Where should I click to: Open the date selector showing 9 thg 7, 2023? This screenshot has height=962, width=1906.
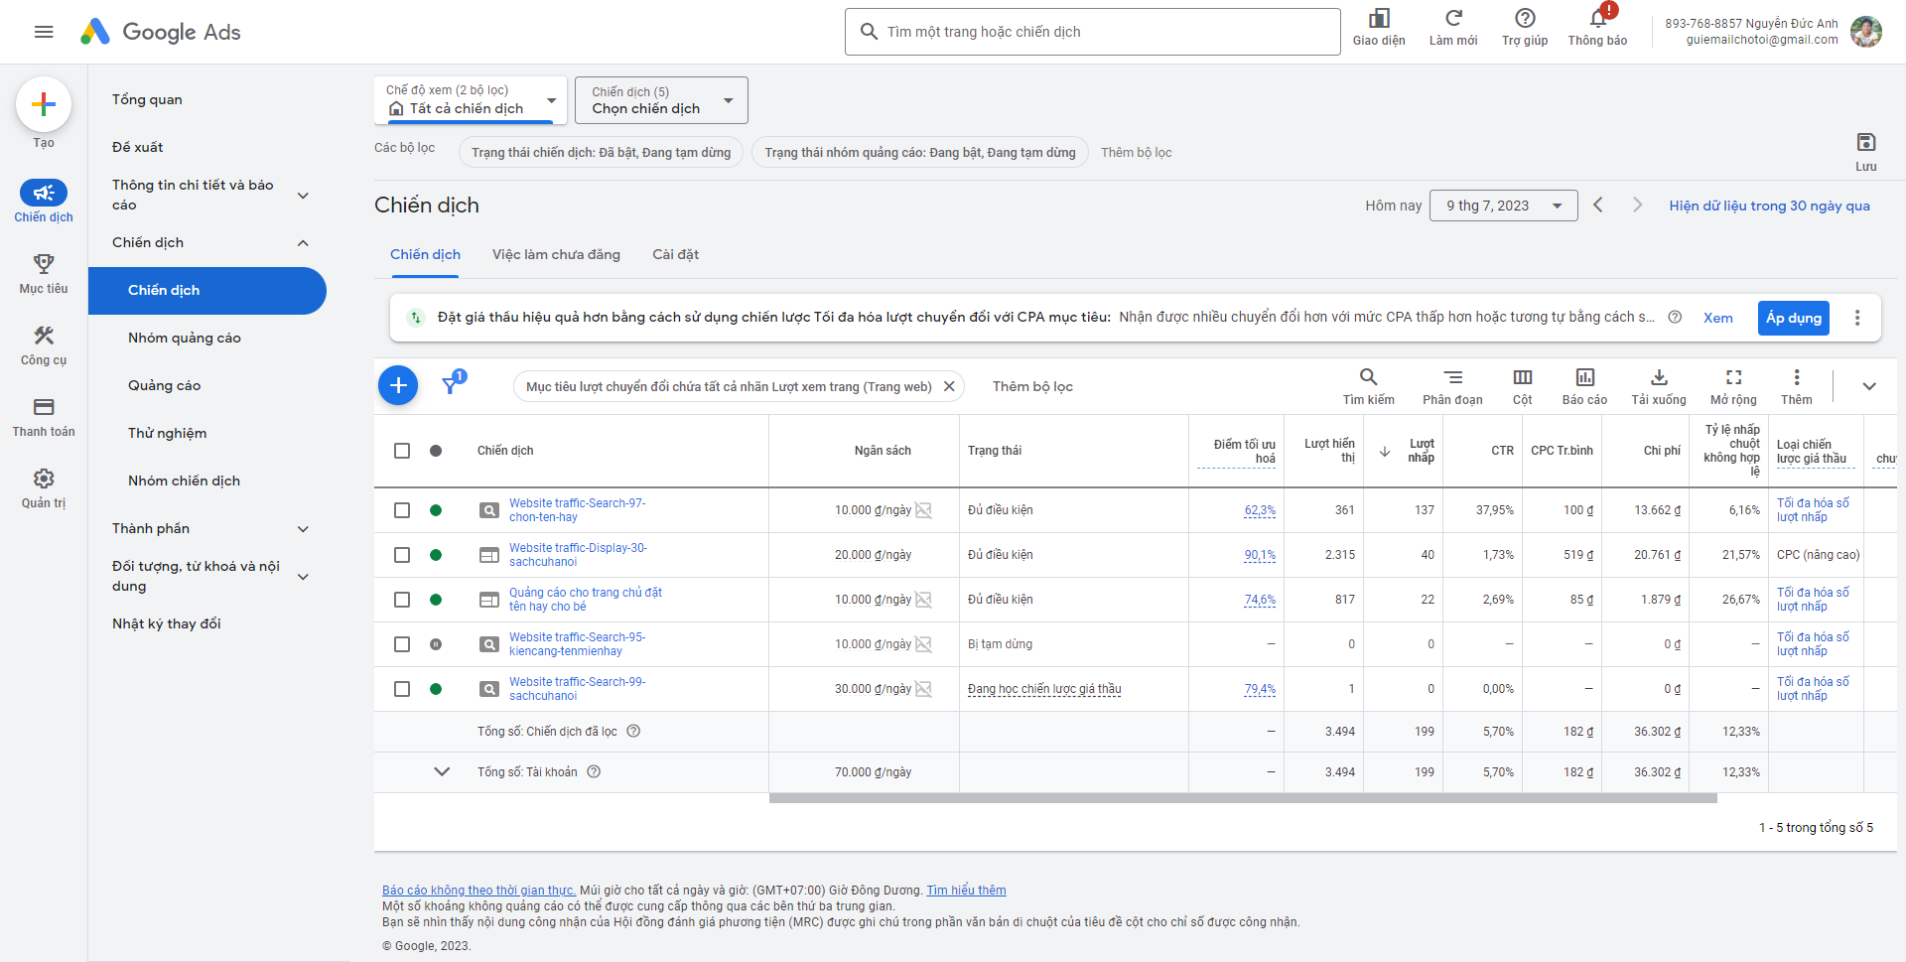(1503, 206)
